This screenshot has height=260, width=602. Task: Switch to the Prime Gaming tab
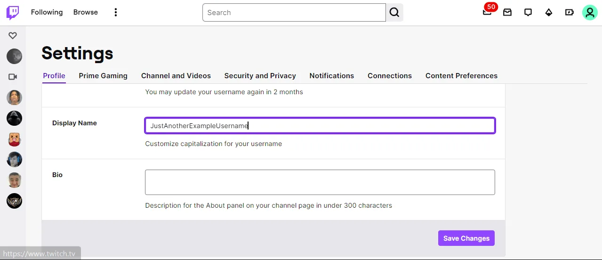click(103, 76)
